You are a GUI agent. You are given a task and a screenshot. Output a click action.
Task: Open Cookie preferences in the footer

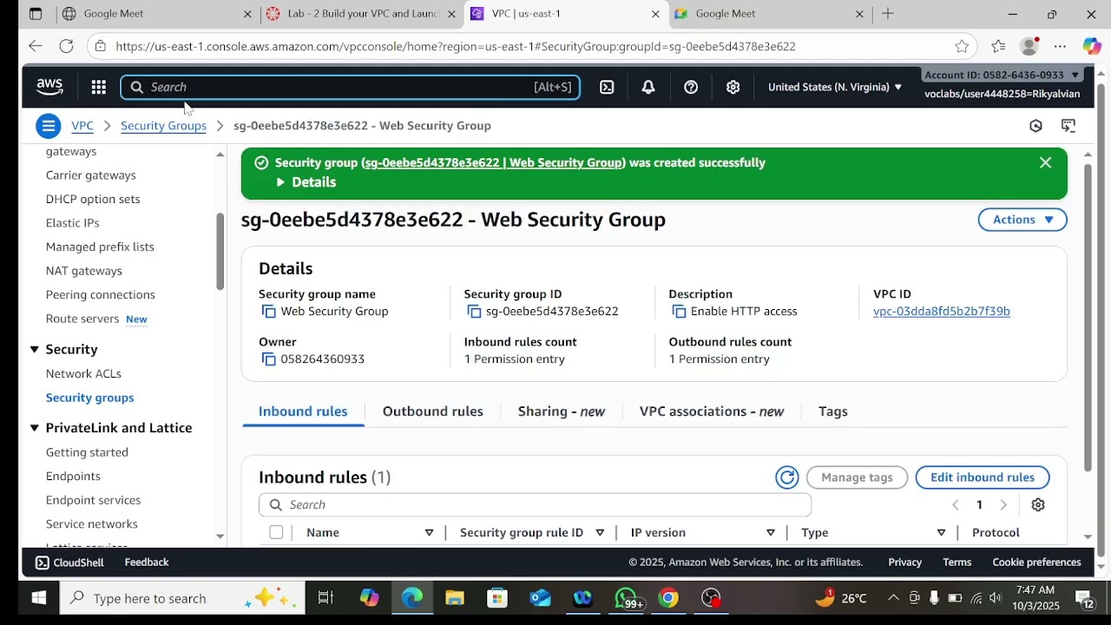1036,562
